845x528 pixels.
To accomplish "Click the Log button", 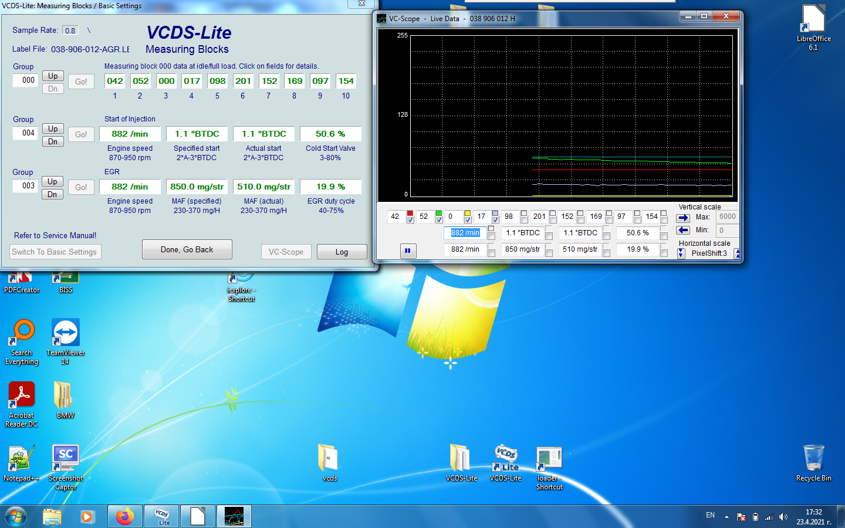I will pyautogui.click(x=342, y=252).
